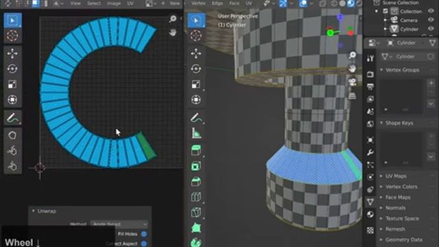
Task: Hide the Cylinder object in outliner
Action: (x=431, y=29)
